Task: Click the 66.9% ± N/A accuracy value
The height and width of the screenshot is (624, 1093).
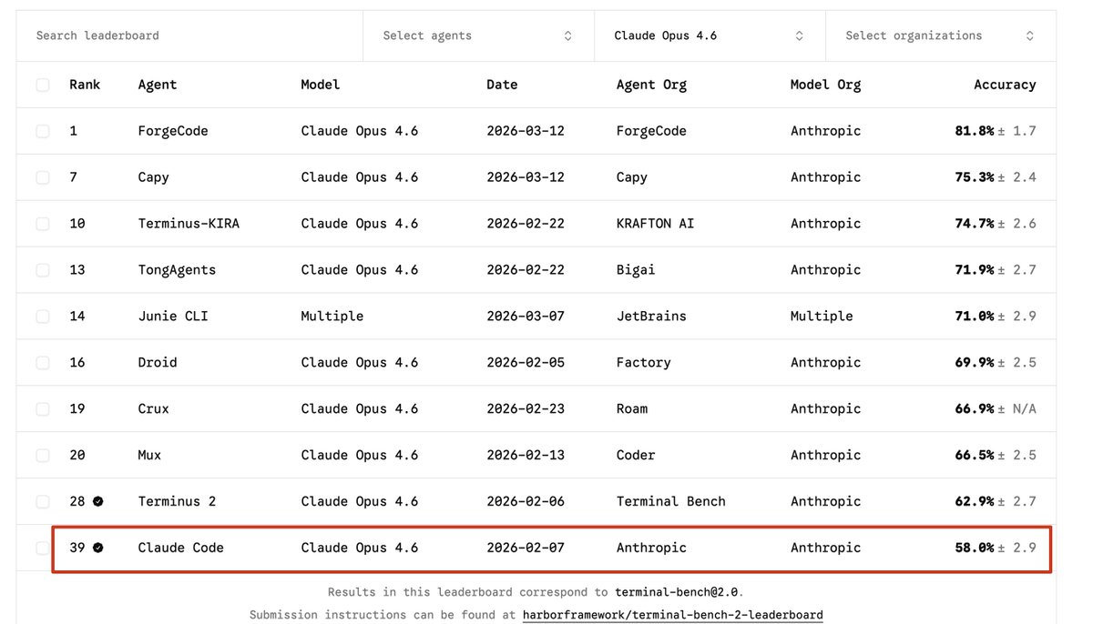Action: [x=996, y=409]
